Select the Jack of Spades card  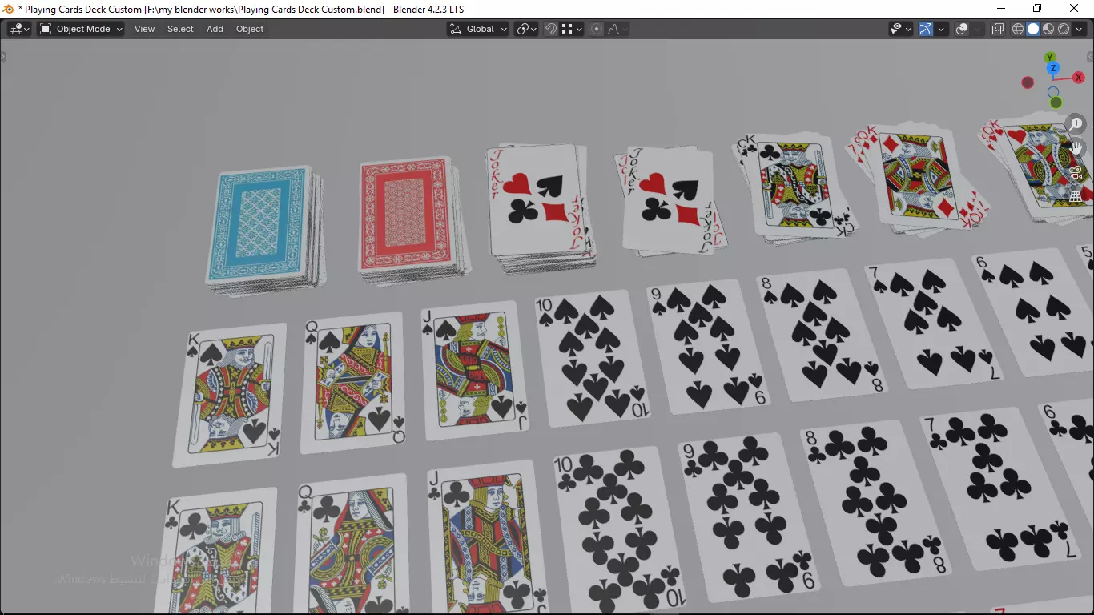pyautogui.click(x=474, y=370)
